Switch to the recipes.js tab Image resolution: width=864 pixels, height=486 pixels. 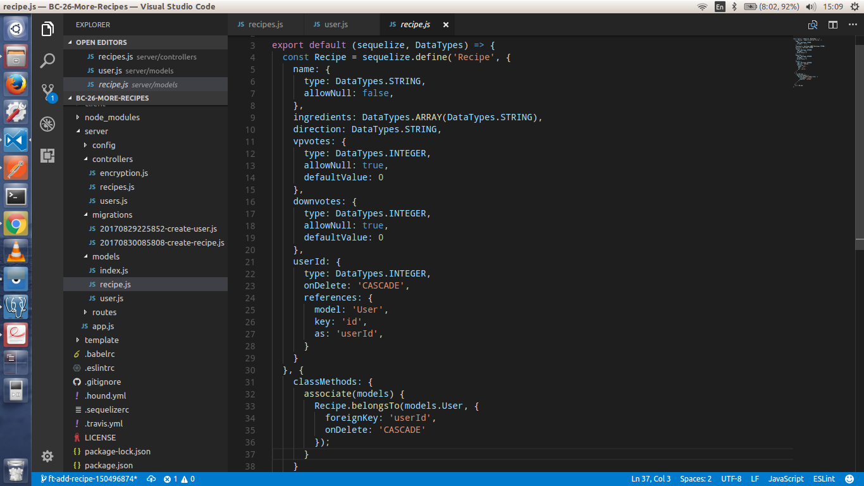265,25
